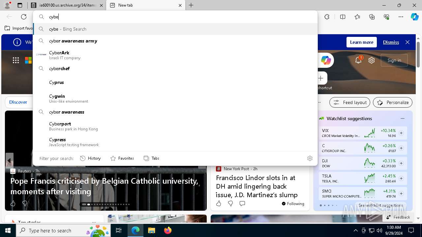Close the New tab tab
Viewport: 422px width, 237px height.
pyautogui.click(x=180, y=5)
